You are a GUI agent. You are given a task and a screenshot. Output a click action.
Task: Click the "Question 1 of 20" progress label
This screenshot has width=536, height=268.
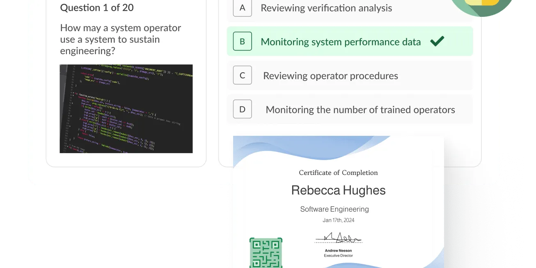click(97, 8)
